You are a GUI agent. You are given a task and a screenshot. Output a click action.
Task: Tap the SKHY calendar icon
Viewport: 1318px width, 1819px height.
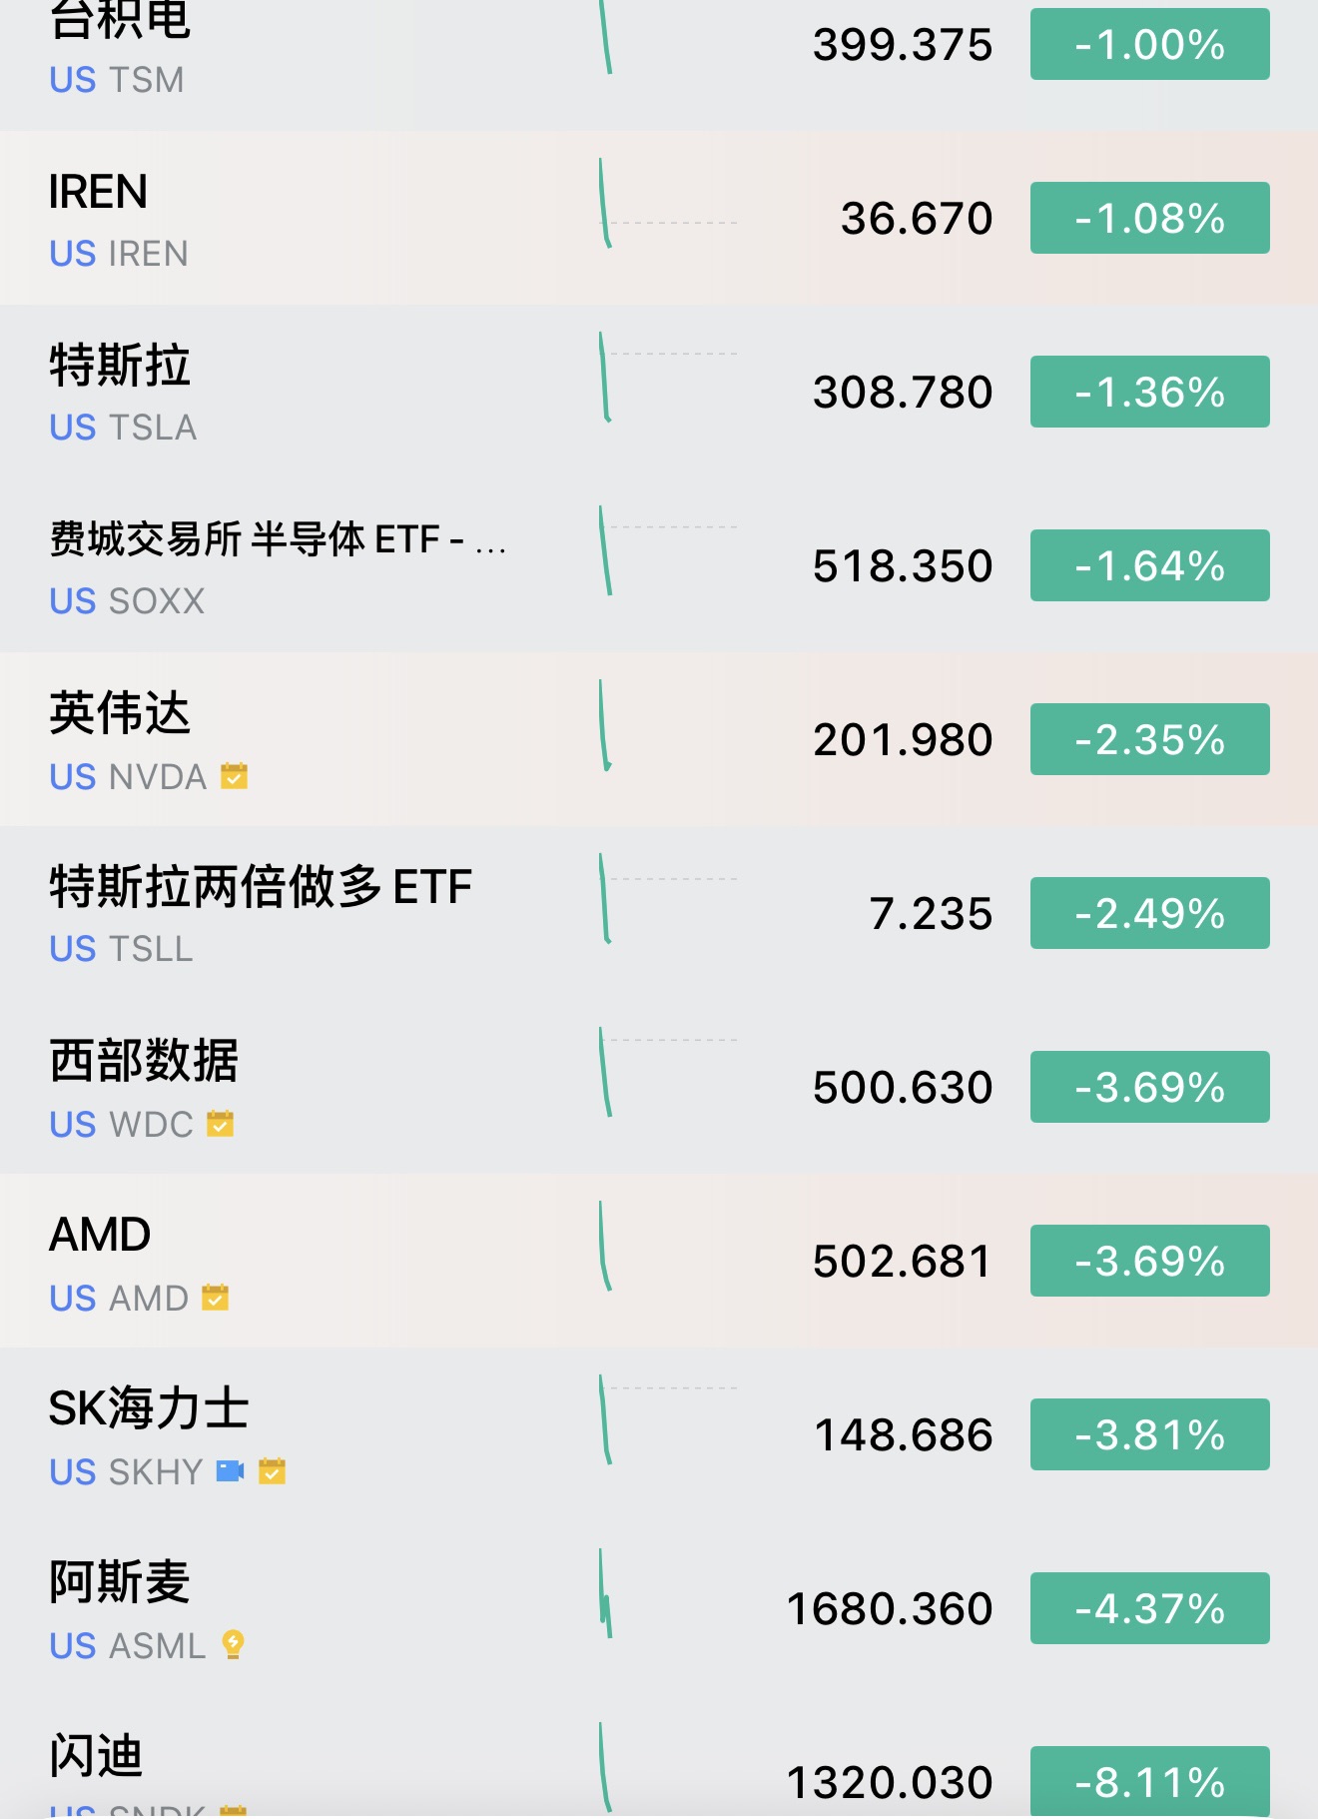click(x=272, y=1470)
